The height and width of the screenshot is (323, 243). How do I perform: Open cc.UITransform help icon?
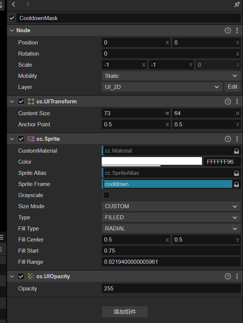pyautogui.click(x=227, y=101)
